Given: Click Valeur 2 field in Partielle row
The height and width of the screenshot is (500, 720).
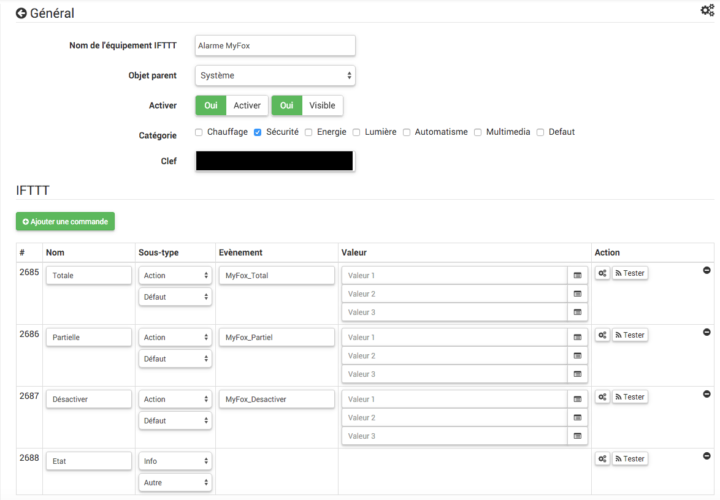Looking at the screenshot, I should coord(454,355).
